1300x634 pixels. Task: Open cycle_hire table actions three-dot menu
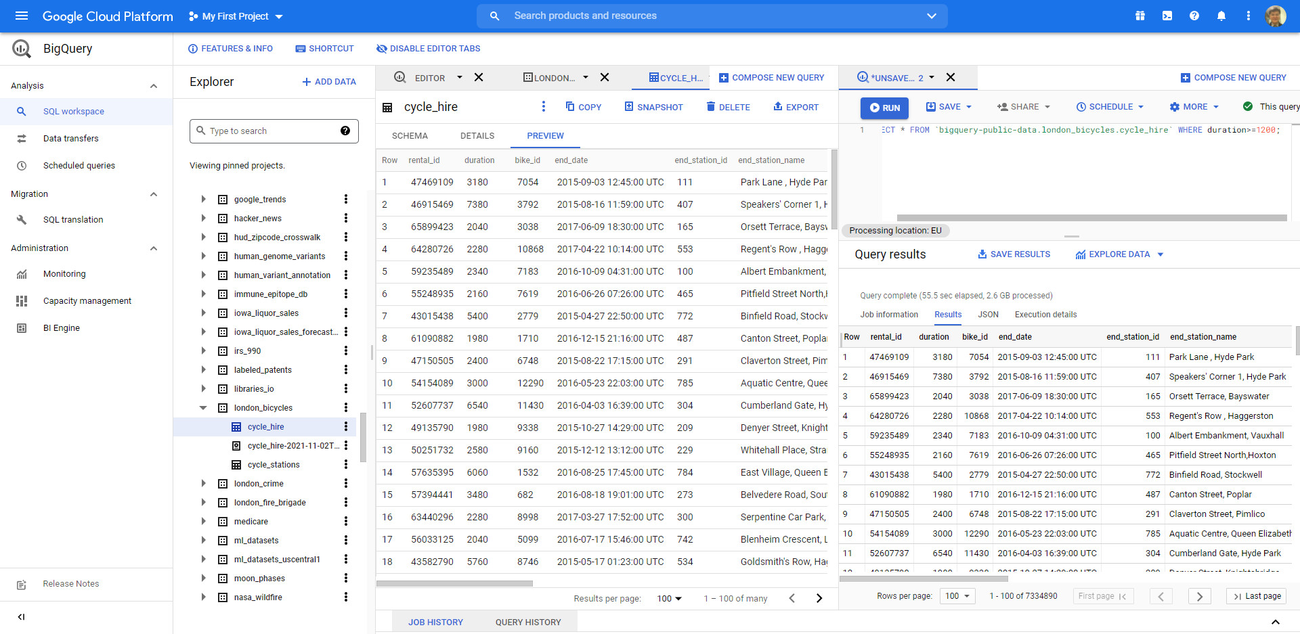pos(543,106)
